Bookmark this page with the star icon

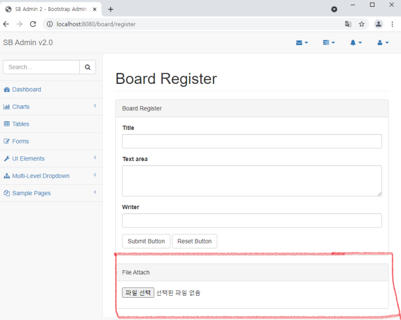(x=362, y=24)
